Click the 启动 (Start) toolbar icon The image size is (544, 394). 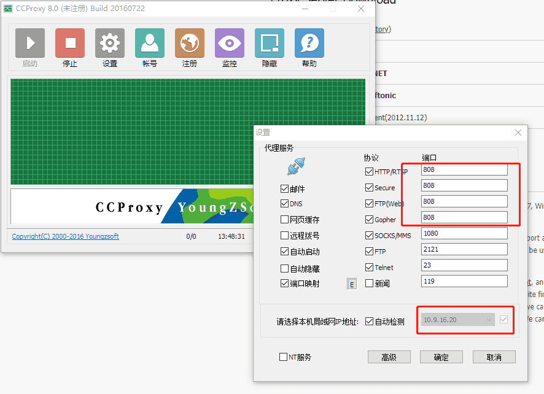point(30,43)
